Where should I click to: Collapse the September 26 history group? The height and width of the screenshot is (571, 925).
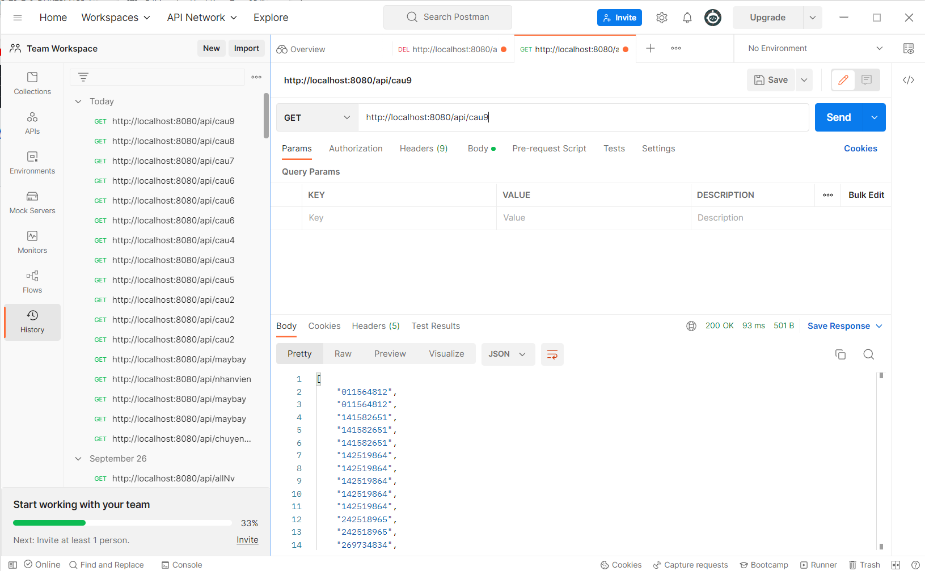78,459
